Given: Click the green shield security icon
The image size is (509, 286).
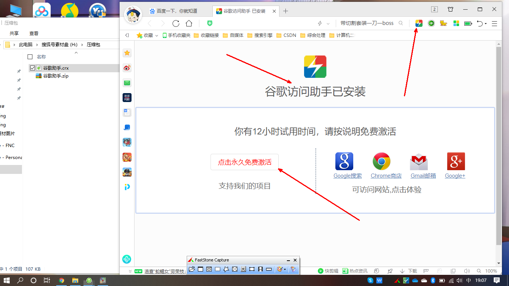Looking at the screenshot, I should click(210, 23).
